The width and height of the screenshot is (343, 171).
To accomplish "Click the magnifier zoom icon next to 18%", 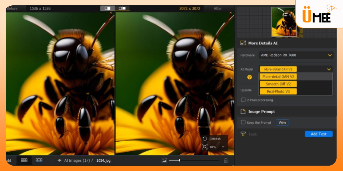I will 205,147.
